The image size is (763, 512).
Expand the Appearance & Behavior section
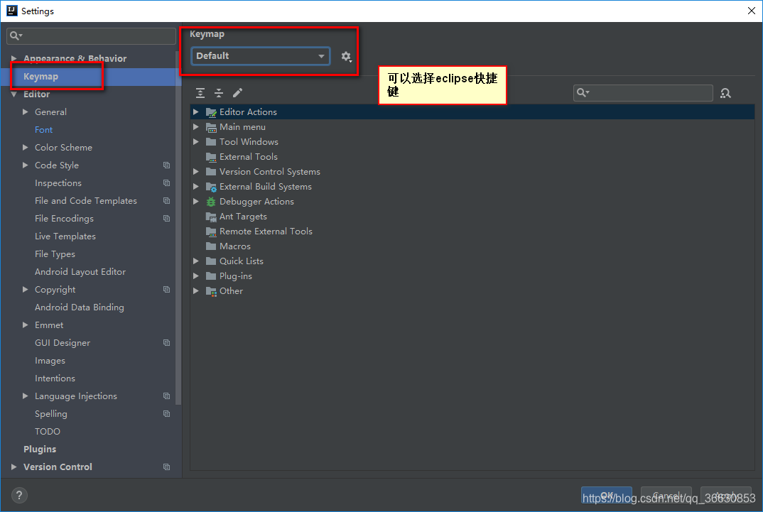tap(13, 58)
